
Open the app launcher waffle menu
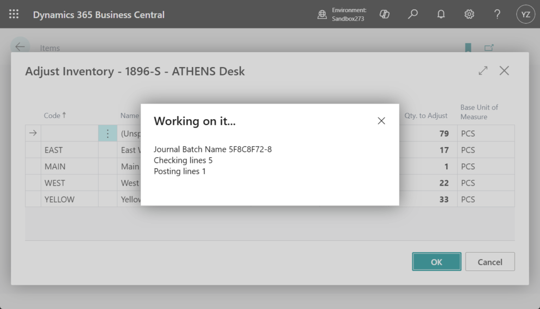pyautogui.click(x=14, y=14)
